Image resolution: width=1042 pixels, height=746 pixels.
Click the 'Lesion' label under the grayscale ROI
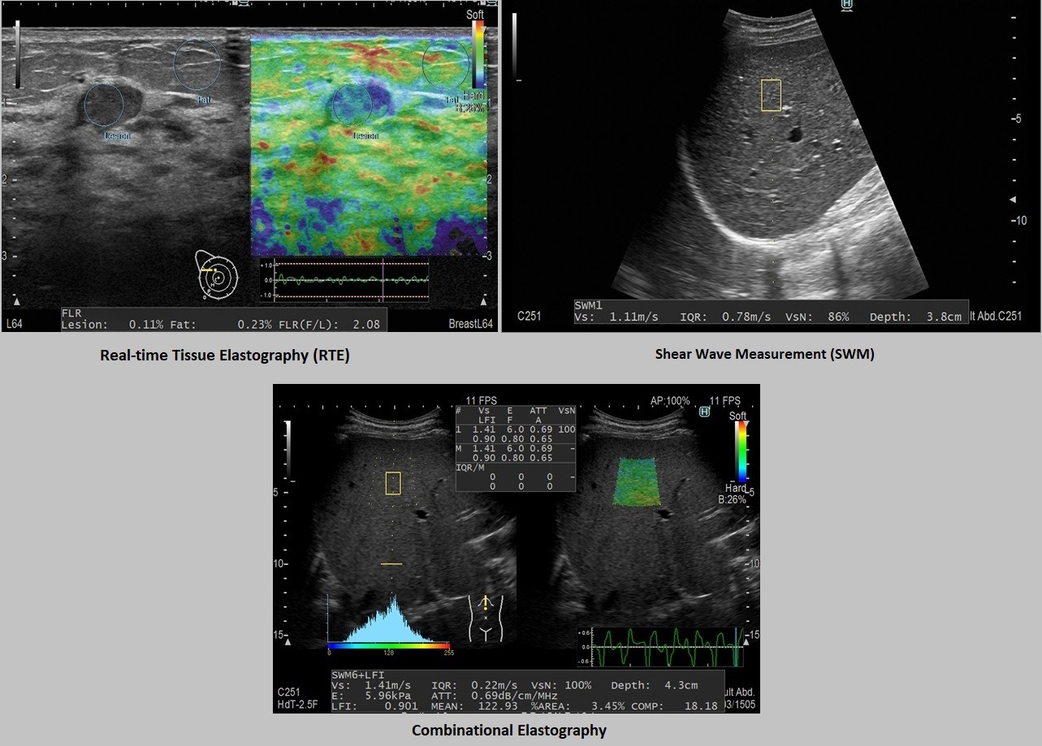[x=117, y=136]
